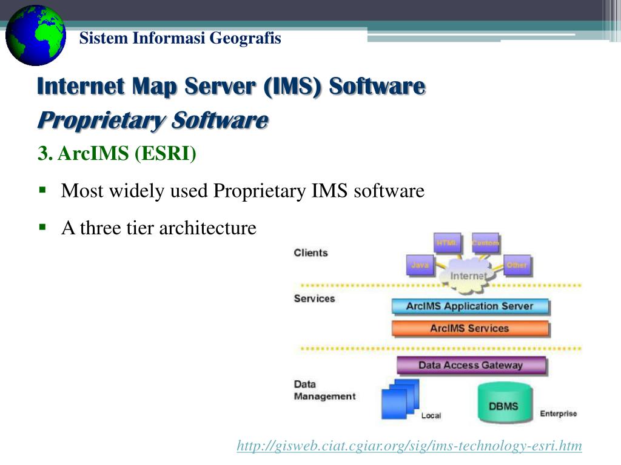Select the HTML client box

coord(447,243)
